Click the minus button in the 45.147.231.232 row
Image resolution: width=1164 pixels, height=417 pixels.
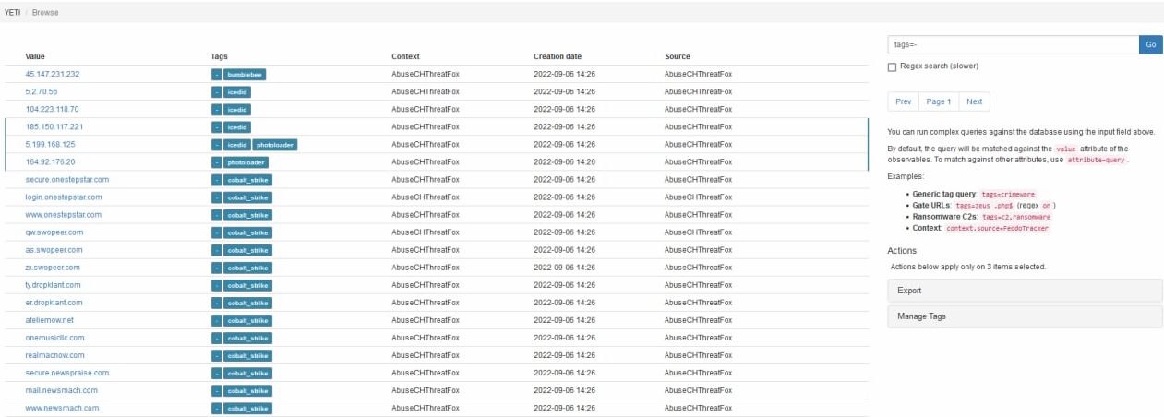tap(217, 74)
